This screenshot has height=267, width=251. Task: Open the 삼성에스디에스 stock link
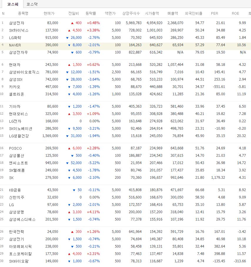click(x=22, y=219)
